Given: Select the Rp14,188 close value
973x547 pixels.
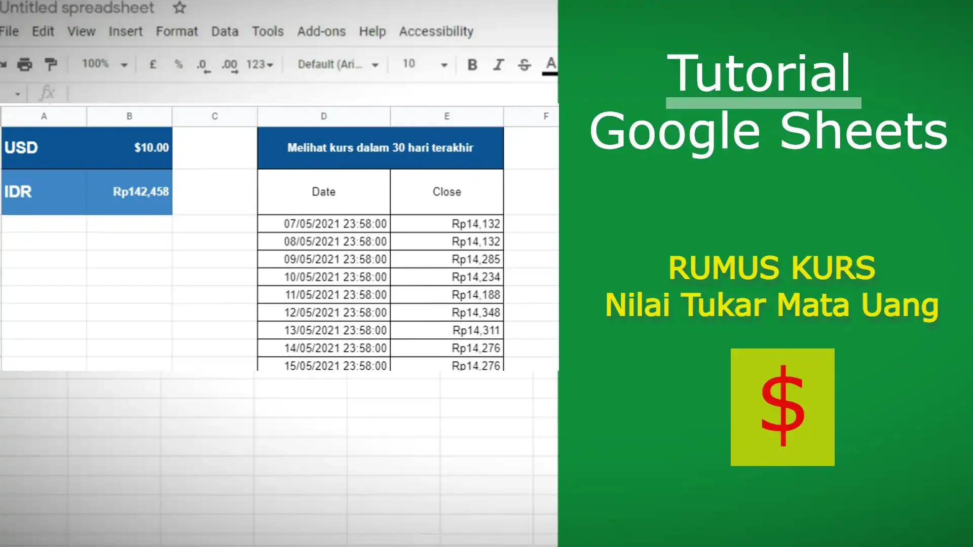Looking at the screenshot, I should 447,295.
